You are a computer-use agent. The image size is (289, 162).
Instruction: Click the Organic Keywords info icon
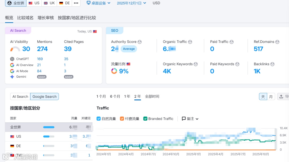196,64
